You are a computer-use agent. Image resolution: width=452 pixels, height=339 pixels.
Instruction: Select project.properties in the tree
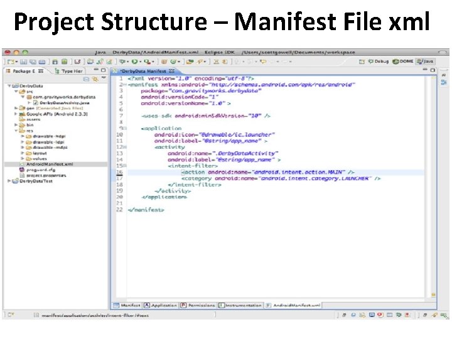[46, 175]
